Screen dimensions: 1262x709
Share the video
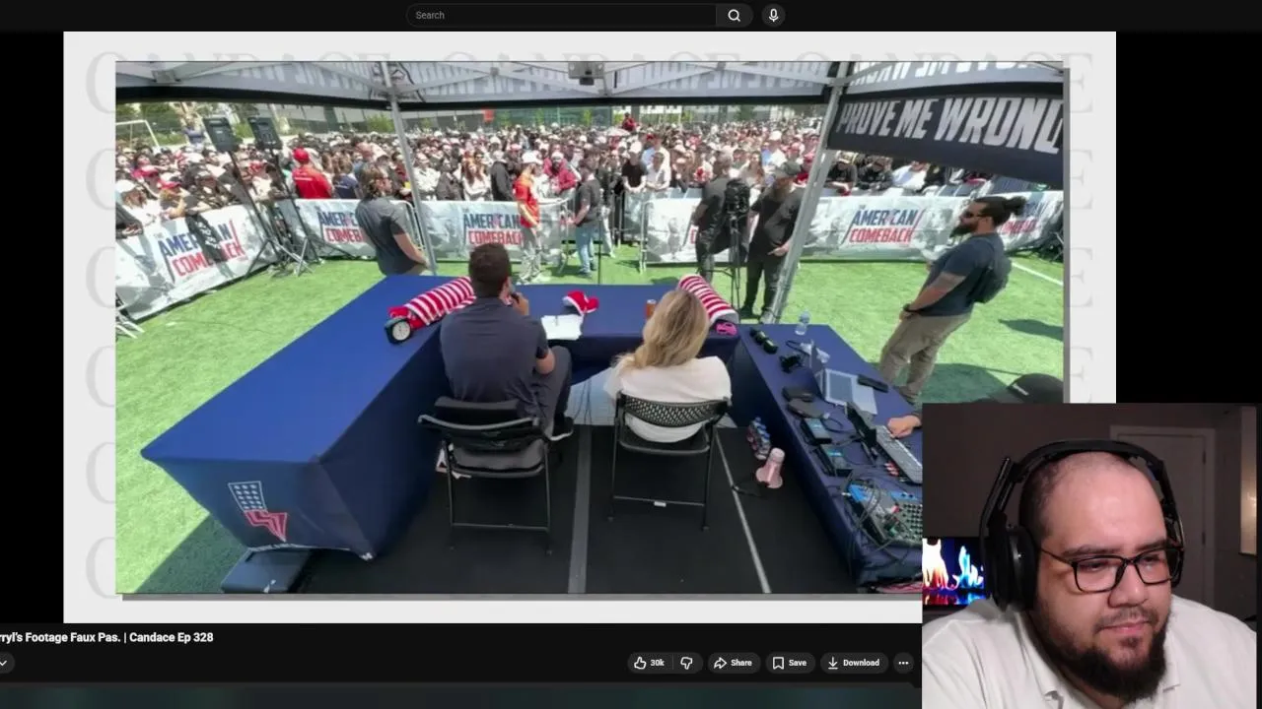point(733,663)
